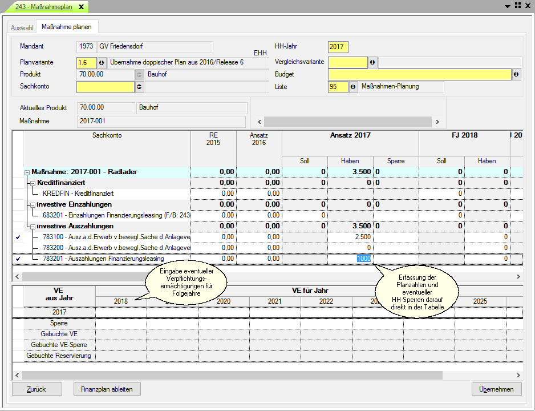
Task: Click the tile windows grid icon
Action: tap(518, 5)
